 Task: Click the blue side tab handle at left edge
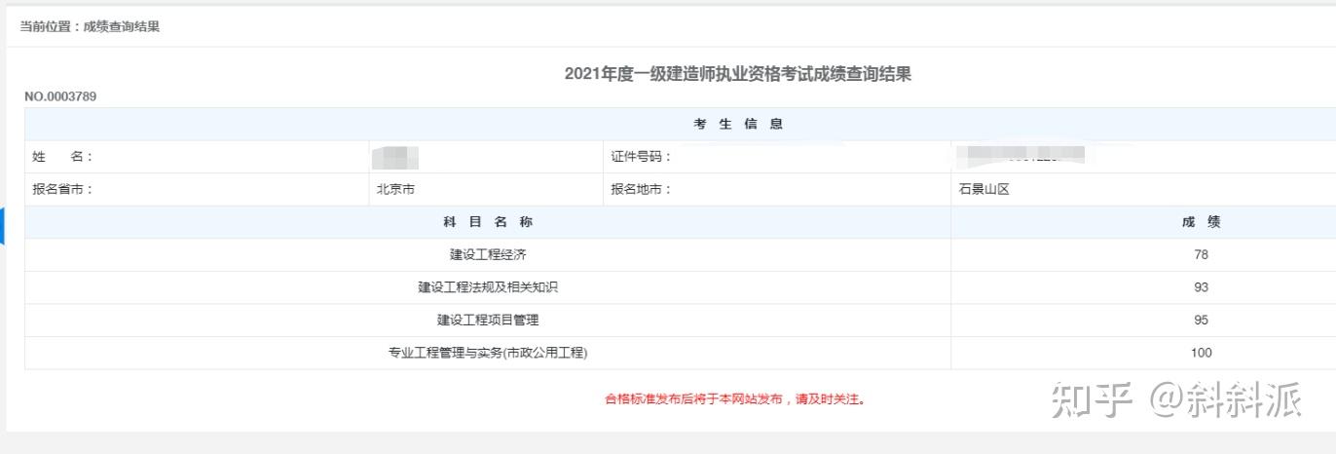2,226
